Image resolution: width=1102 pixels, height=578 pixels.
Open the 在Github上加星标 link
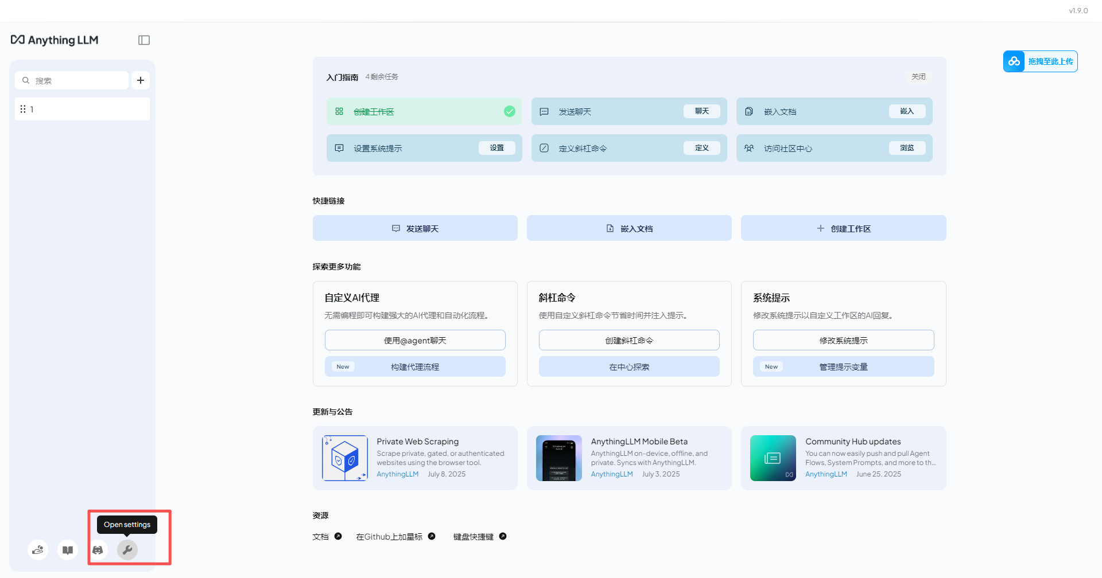(390, 536)
